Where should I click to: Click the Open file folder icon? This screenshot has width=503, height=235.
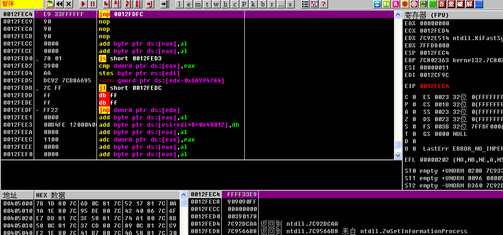[x=50, y=4]
